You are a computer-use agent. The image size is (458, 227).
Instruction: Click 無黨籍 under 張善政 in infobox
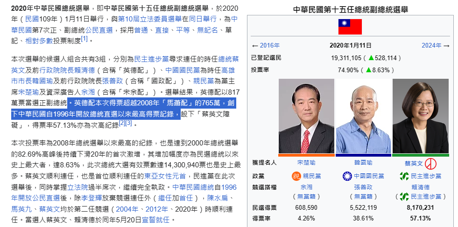pos(363,196)
